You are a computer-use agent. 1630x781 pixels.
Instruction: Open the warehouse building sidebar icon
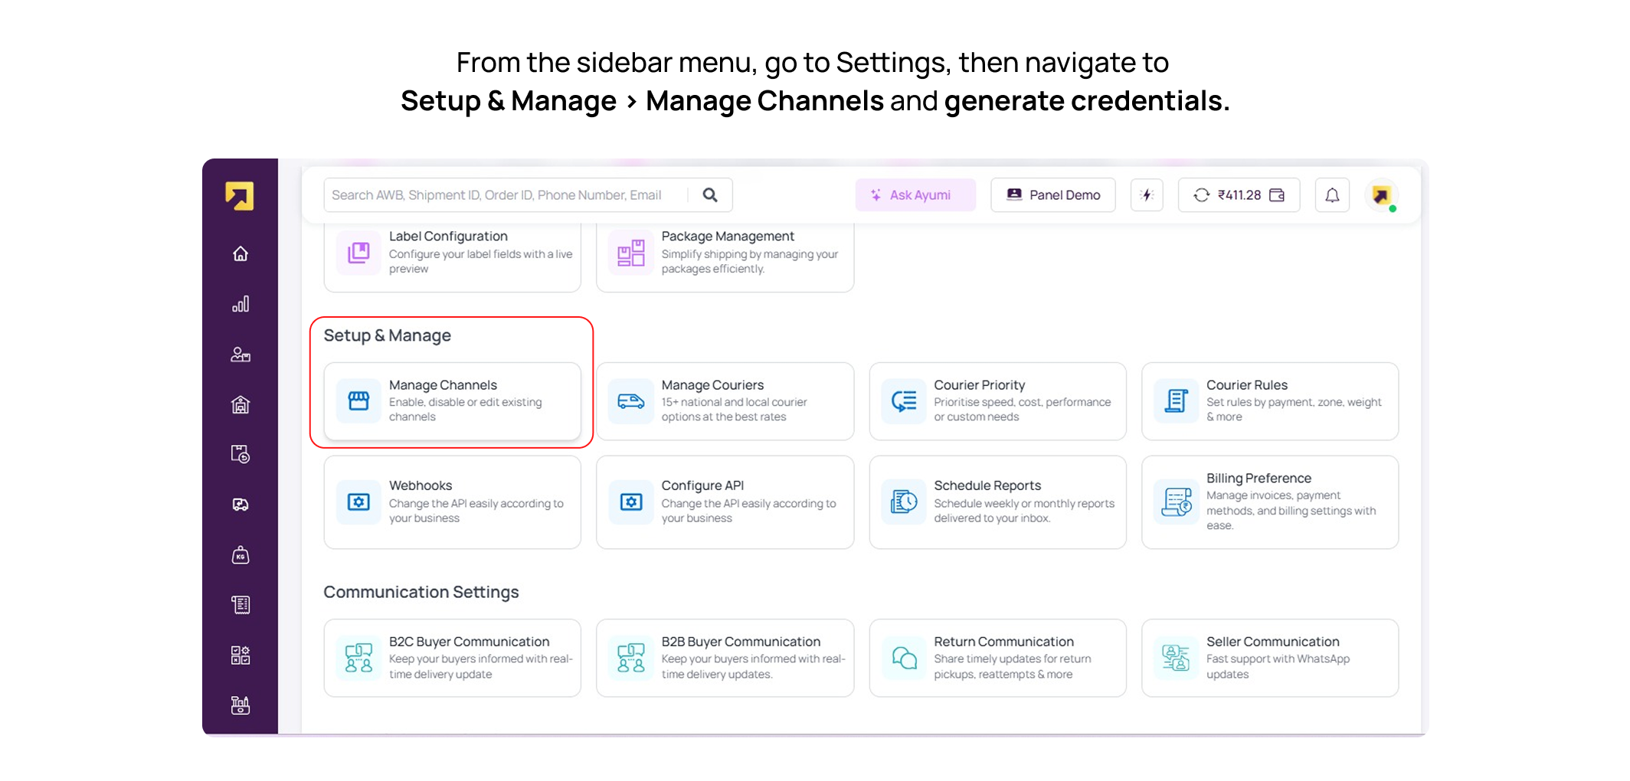[241, 404]
